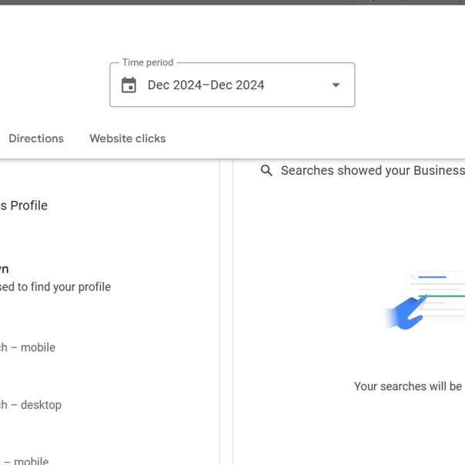Click the bottom – mobile breakdown row
465x465 pixels.
[25, 461]
